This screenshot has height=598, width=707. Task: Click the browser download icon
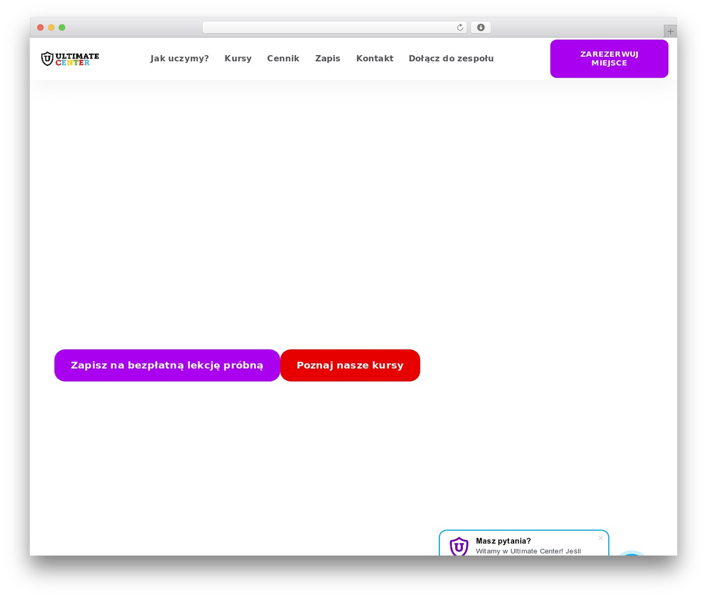(481, 28)
